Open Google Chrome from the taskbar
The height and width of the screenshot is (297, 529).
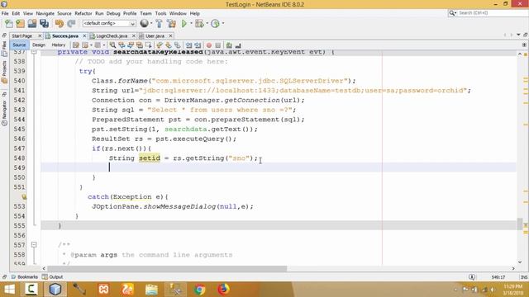coord(200,290)
